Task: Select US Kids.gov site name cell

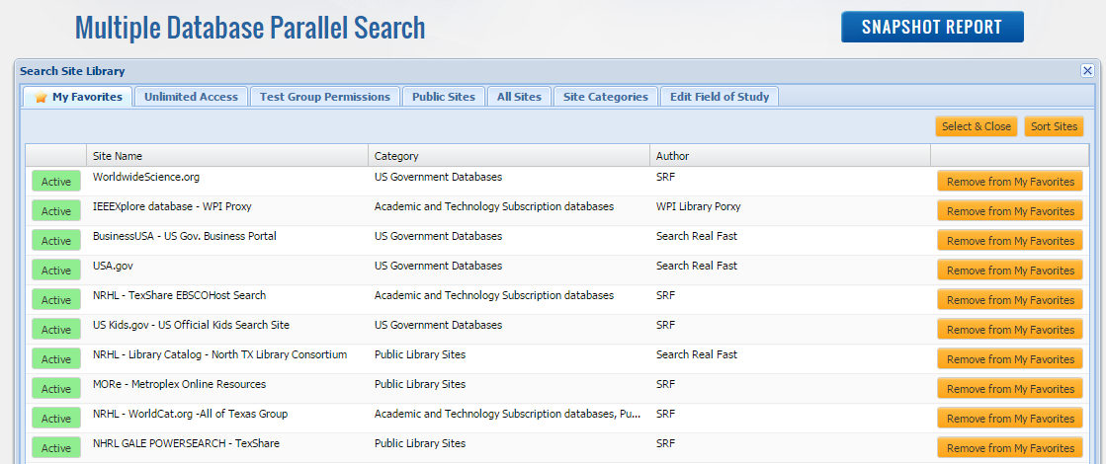Action: (191, 325)
